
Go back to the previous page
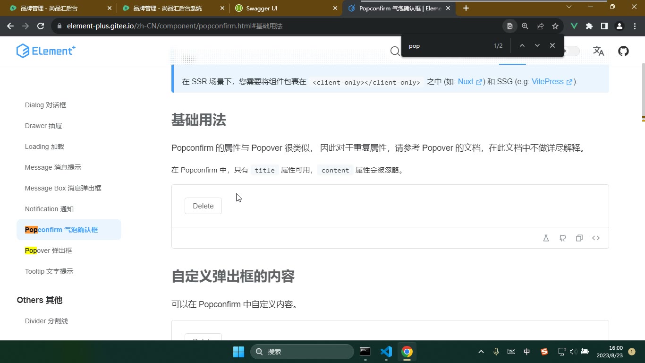pos(10,26)
